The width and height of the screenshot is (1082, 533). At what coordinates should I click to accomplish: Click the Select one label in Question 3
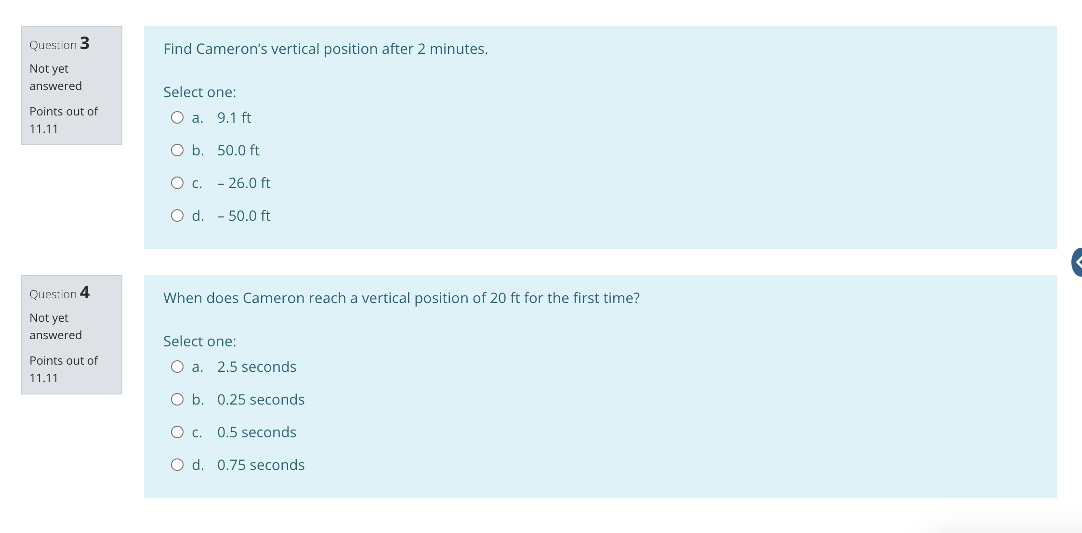coord(198,92)
